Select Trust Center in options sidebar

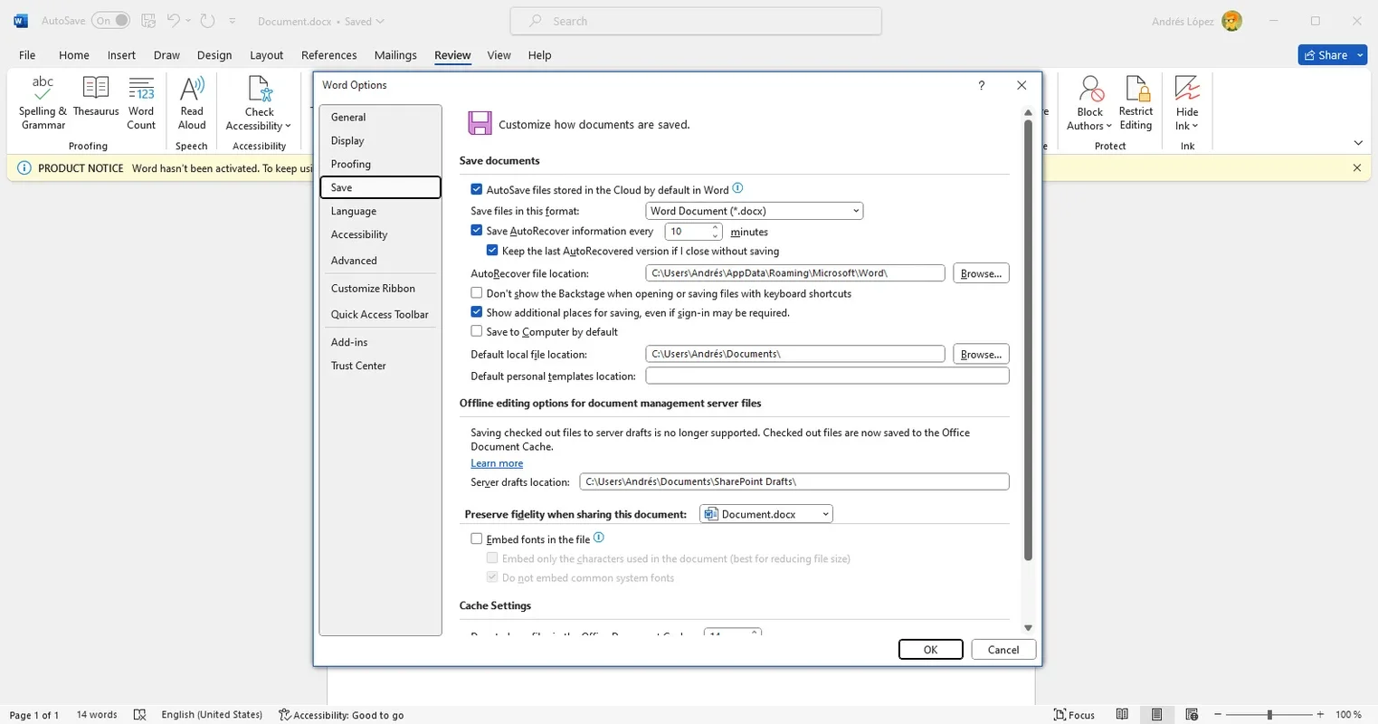point(380,366)
